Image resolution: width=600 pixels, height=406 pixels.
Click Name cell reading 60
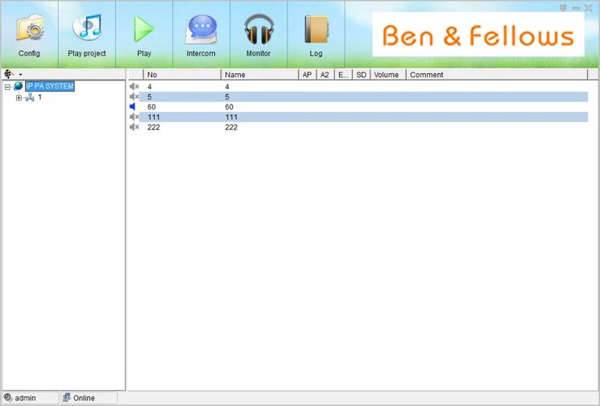point(230,107)
